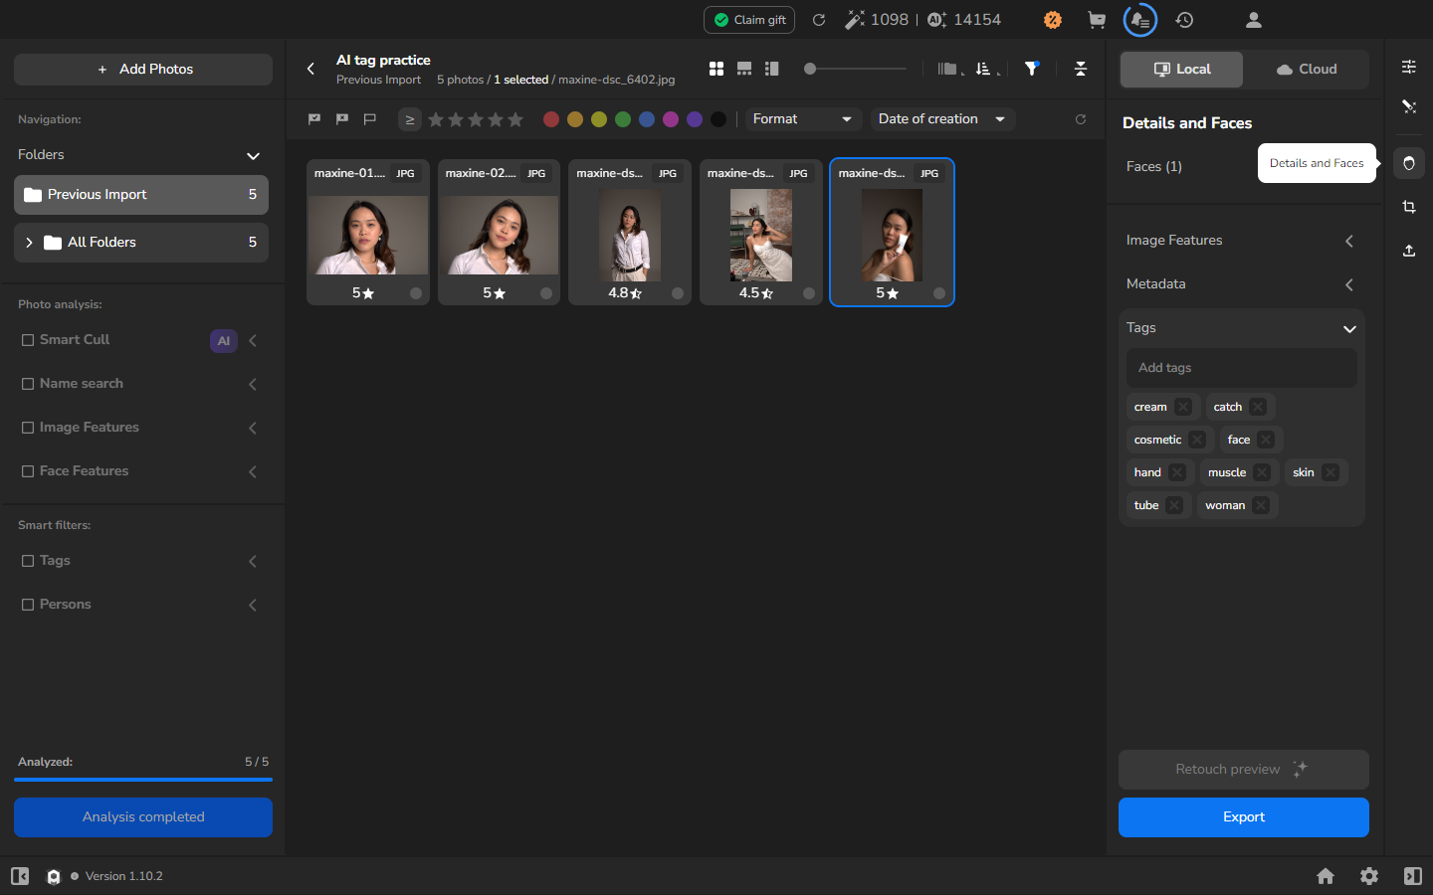Filter by the empty unflagged flag
This screenshot has height=895, width=1433.
[x=370, y=119]
